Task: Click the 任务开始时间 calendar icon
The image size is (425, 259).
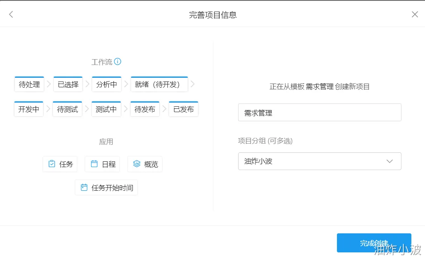Action: click(x=84, y=187)
